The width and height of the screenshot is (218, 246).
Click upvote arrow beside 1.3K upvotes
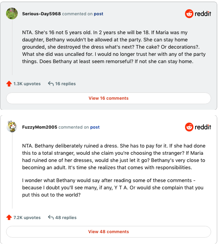point(9,84)
